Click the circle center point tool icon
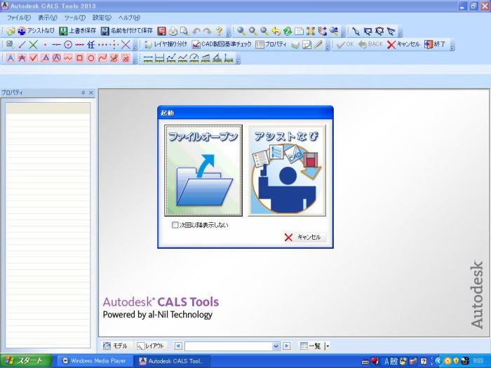Image resolution: width=491 pixels, height=368 pixels. (68, 45)
